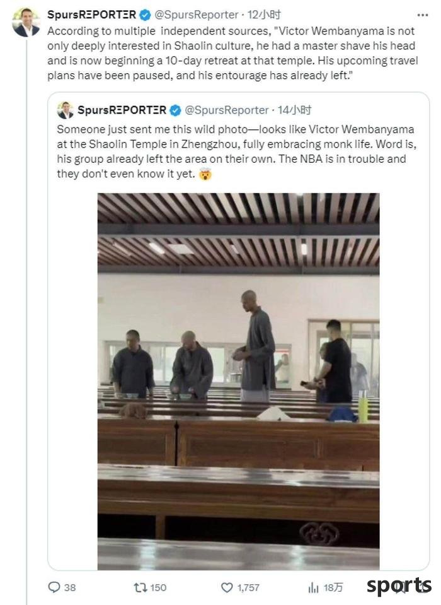Open SpursREPORTER display name on top tweet
The height and width of the screenshot is (605, 441).
coord(92,15)
